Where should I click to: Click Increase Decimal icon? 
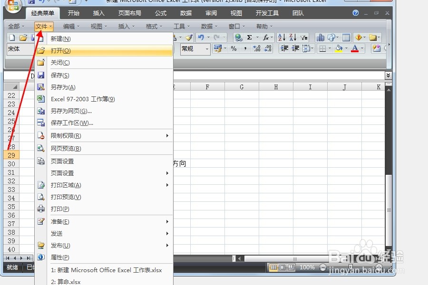click(x=257, y=48)
